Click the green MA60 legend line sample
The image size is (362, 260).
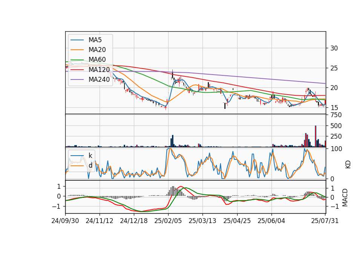click(x=77, y=60)
